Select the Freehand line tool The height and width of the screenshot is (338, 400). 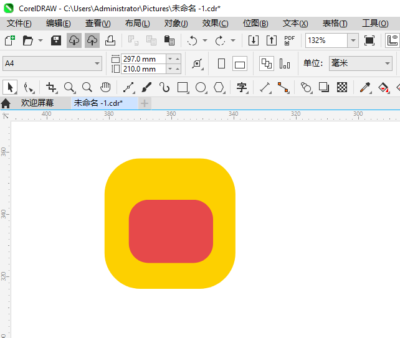pyautogui.click(x=128, y=87)
